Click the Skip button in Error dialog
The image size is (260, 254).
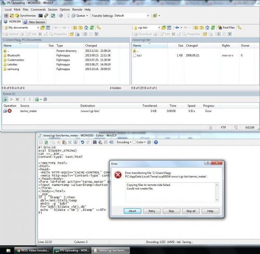click(x=171, y=211)
